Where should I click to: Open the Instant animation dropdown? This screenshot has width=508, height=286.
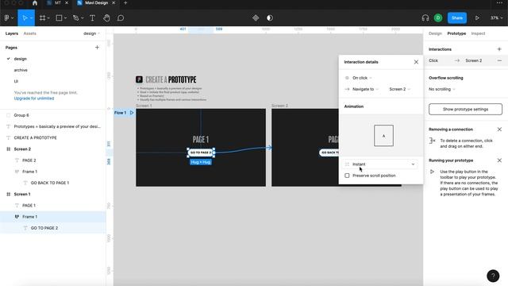click(380, 164)
